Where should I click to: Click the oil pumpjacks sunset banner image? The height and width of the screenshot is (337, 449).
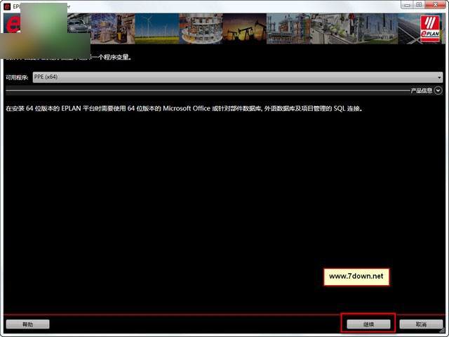click(245, 29)
